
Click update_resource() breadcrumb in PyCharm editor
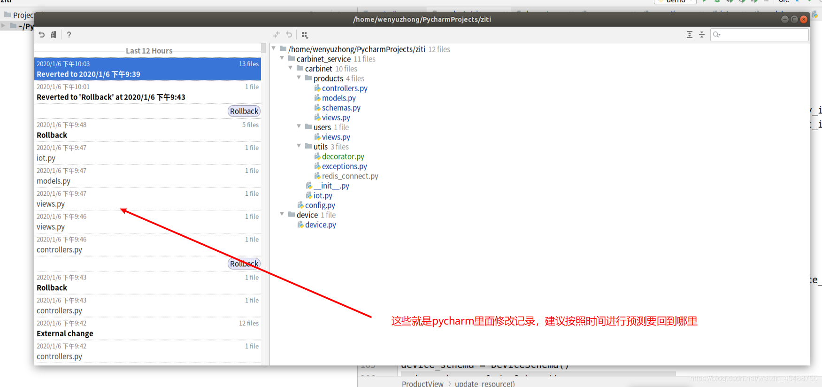485,383
